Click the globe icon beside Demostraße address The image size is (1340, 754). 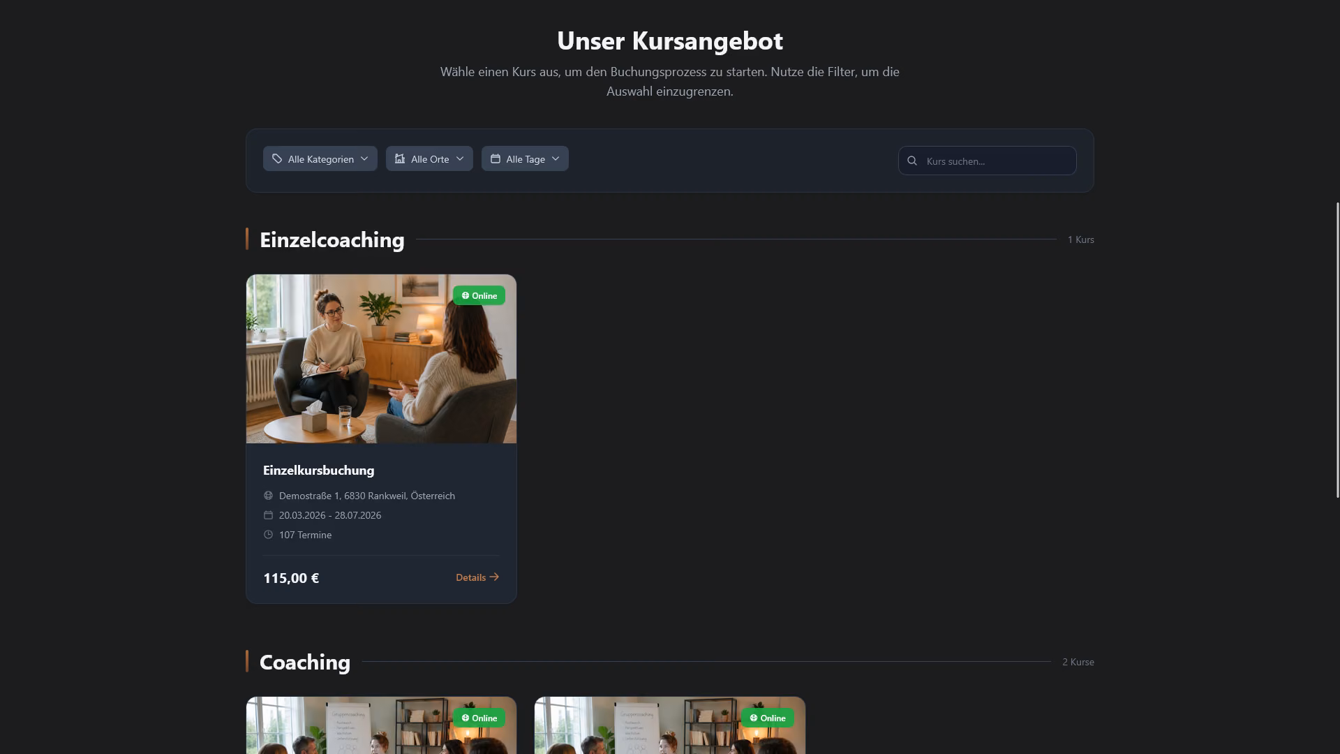[268, 496]
